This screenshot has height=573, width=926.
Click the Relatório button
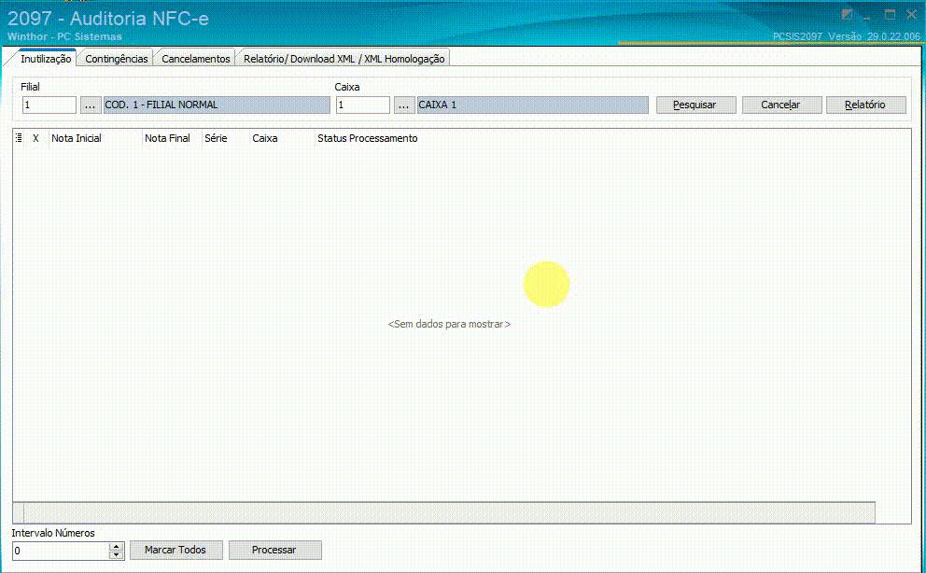tap(865, 105)
